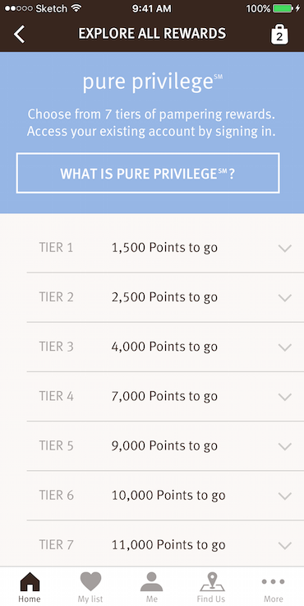Open the More three-dots icon

point(273,581)
